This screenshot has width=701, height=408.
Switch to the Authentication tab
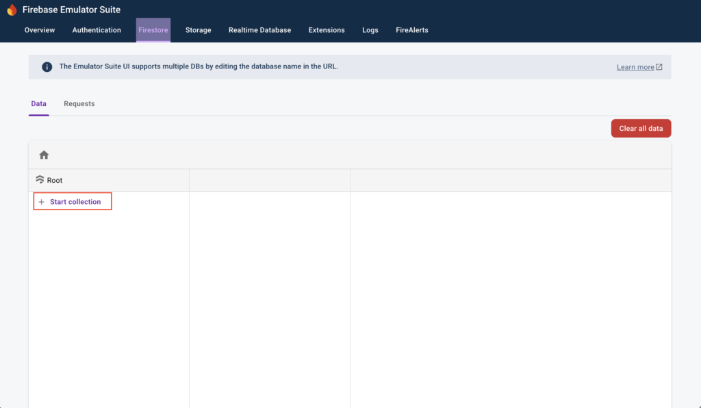(x=97, y=30)
